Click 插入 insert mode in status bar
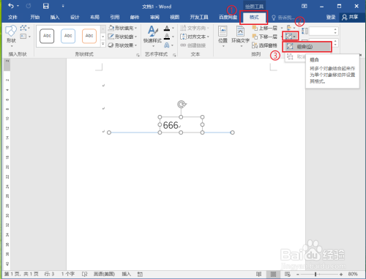This screenshot has height=279, width=366. click(x=126, y=274)
